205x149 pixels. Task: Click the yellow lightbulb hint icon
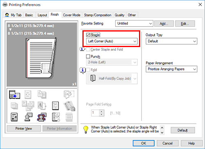click(86, 129)
